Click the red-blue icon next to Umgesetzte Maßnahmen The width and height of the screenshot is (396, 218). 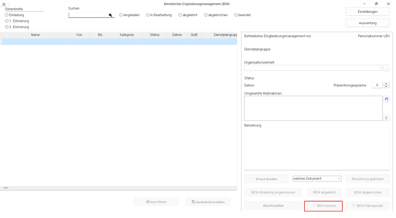pos(386,99)
